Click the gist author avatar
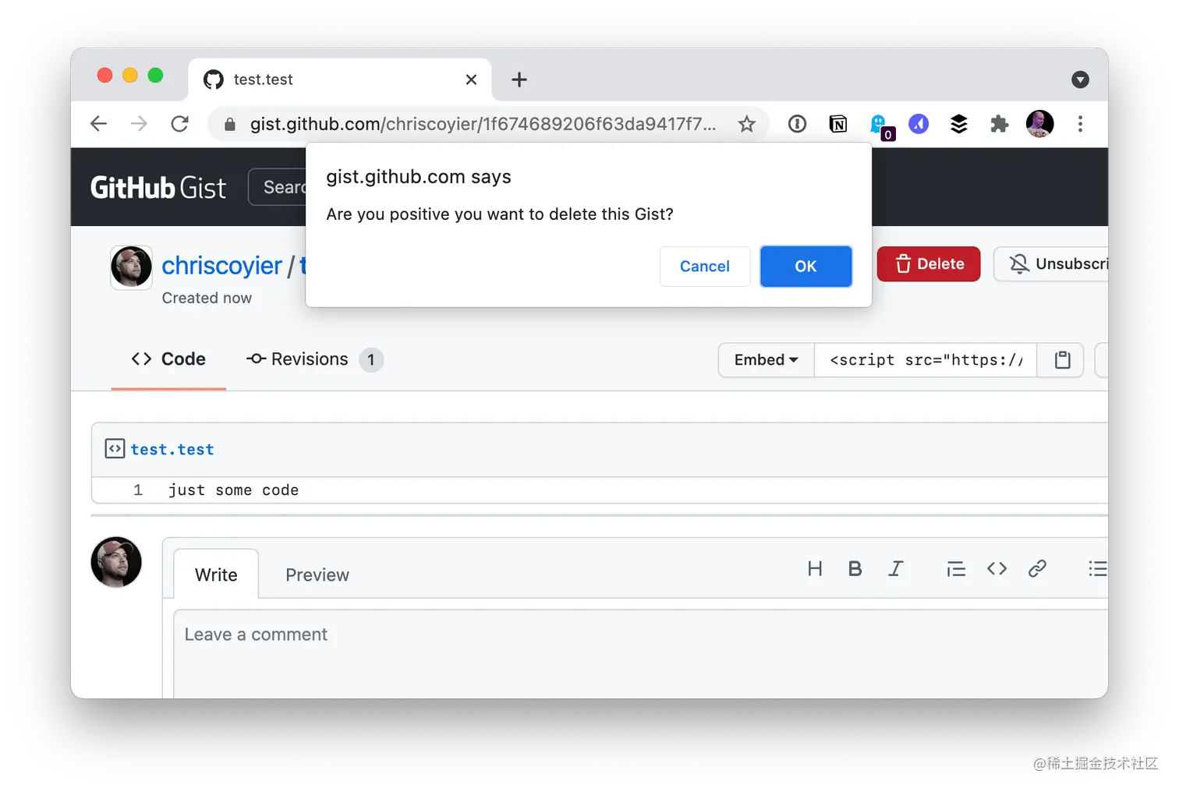The height and width of the screenshot is (792, 1179). click(x=131, y=267)
